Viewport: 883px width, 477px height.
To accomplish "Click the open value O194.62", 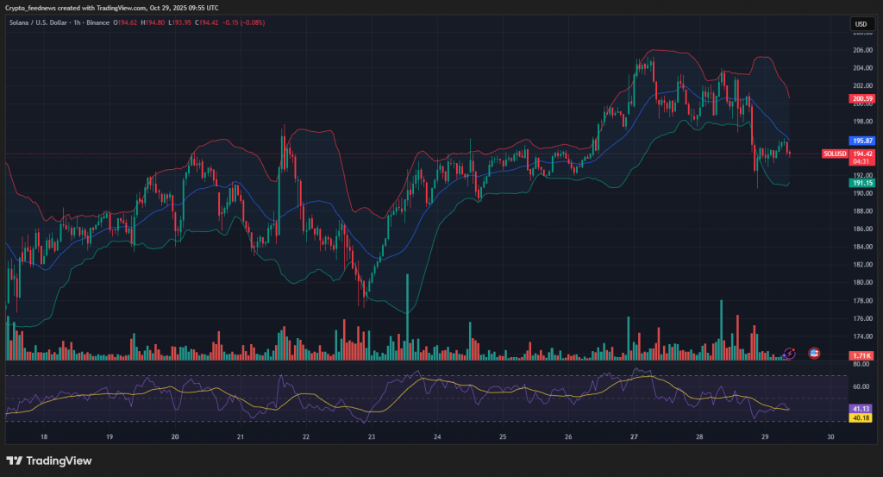I will [125, 22].
